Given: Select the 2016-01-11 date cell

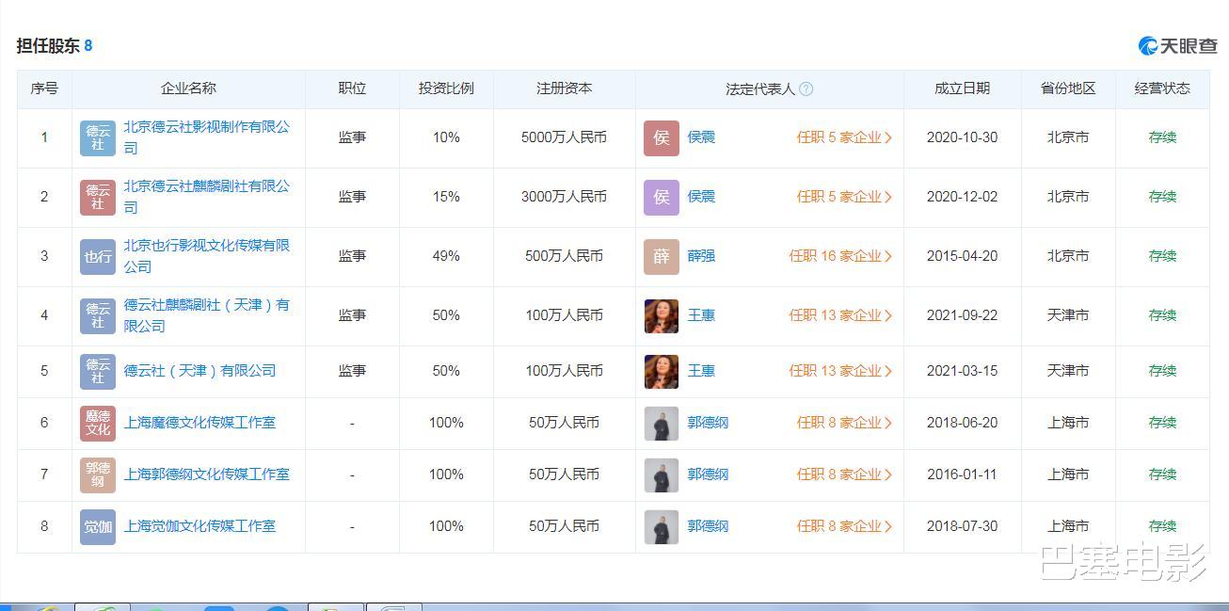Looking at the screenshot, I should pyautogui.click(x=962, y=474).
